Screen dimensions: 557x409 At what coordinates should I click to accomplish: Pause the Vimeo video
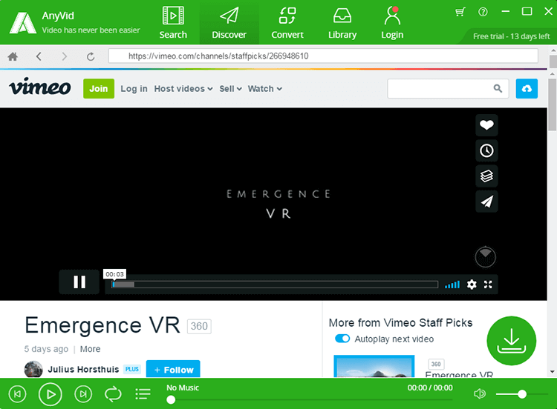[79, 282]
